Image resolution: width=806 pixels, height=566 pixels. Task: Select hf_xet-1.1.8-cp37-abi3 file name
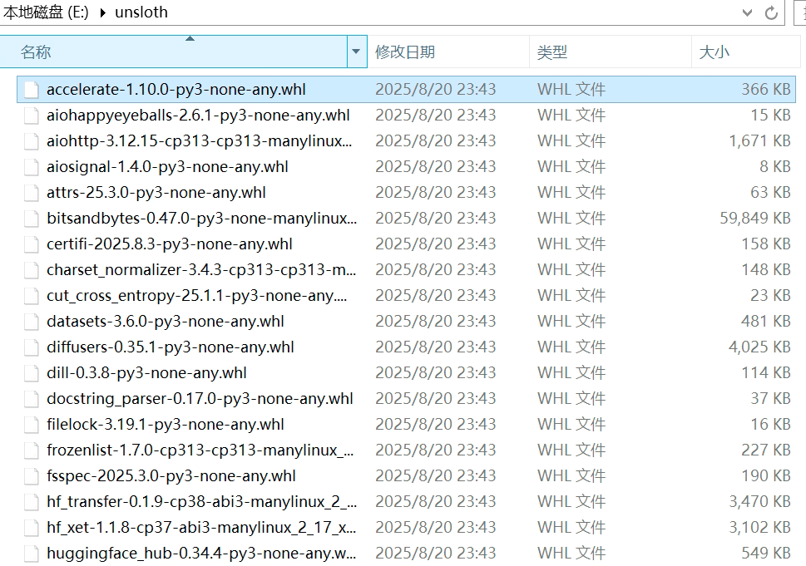pos(201,528)
